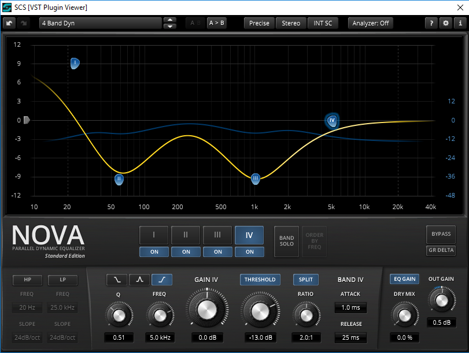The width and height of the screenshot is (469, 353).
Task: Open the HP slope 24dB/oct selector
Action: (27, 337)
